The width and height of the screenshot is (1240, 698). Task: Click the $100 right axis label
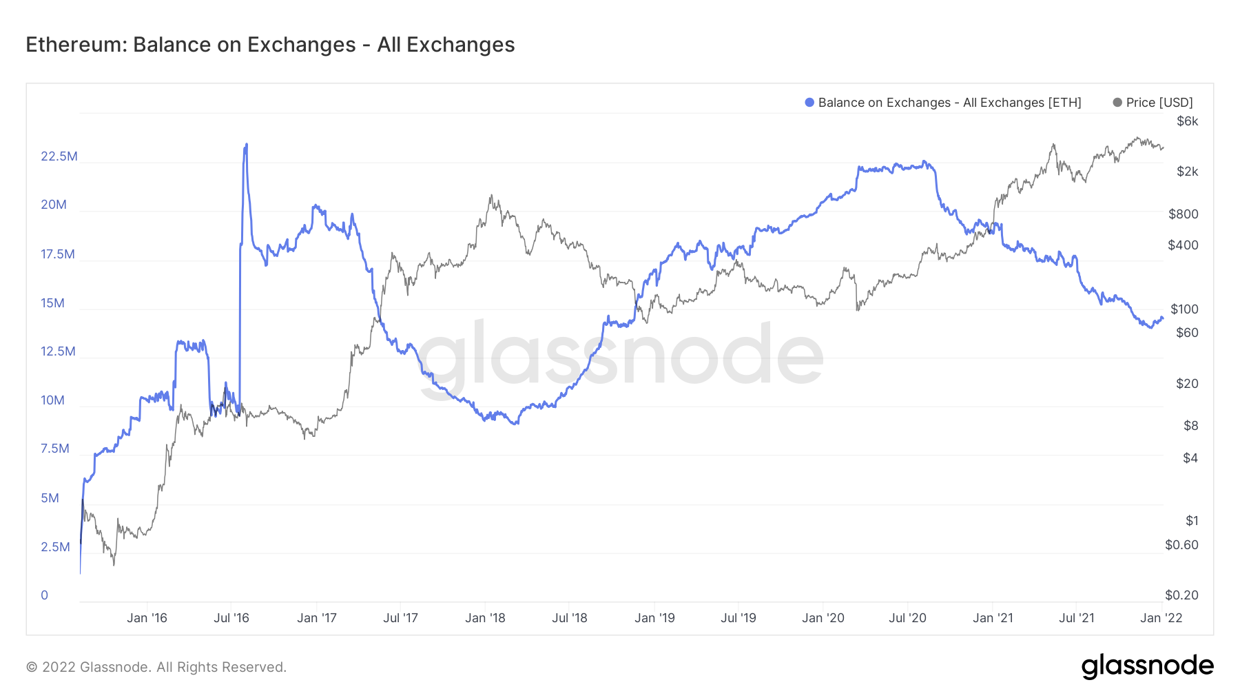point(1184,309)
